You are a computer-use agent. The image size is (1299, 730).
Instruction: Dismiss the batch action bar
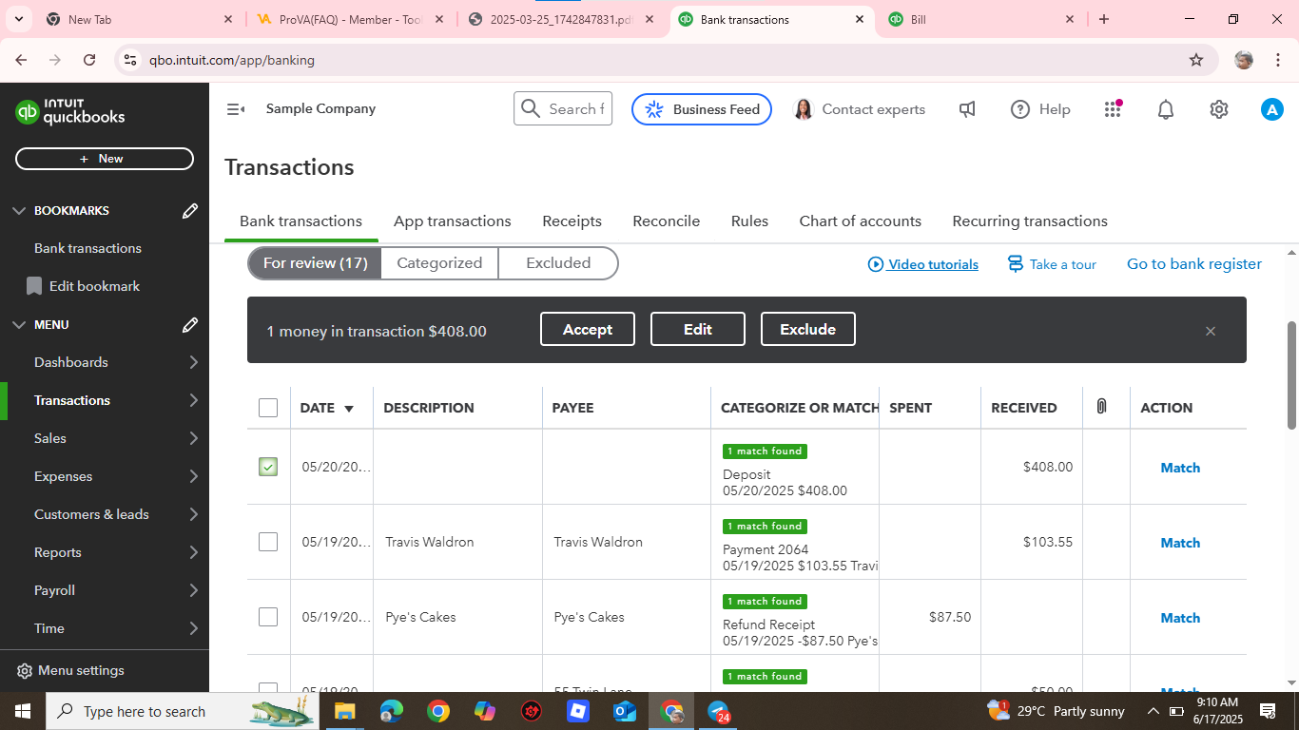pyautogui.click(x=1211, y=331)
